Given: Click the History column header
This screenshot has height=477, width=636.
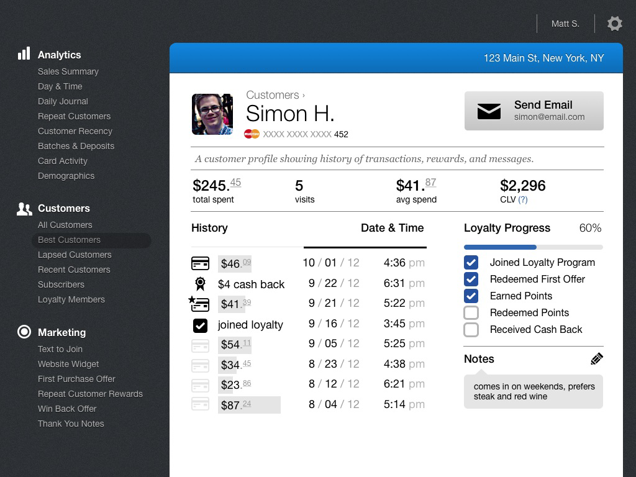Looking at the screenshot, I should pos(209,228).
